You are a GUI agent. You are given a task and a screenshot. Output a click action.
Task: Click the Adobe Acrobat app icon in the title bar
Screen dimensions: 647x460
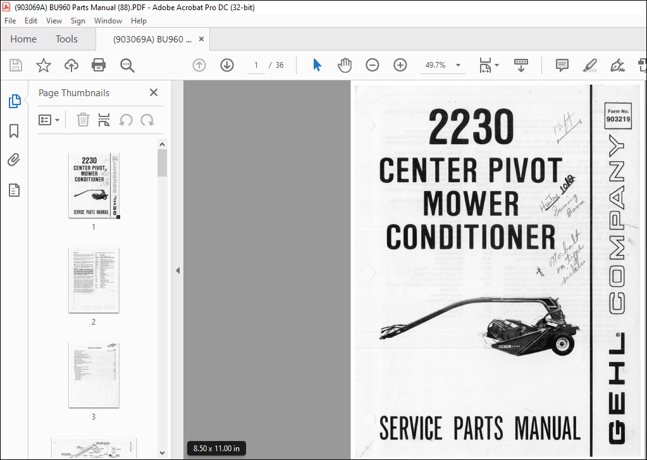(x=6, y=7)
